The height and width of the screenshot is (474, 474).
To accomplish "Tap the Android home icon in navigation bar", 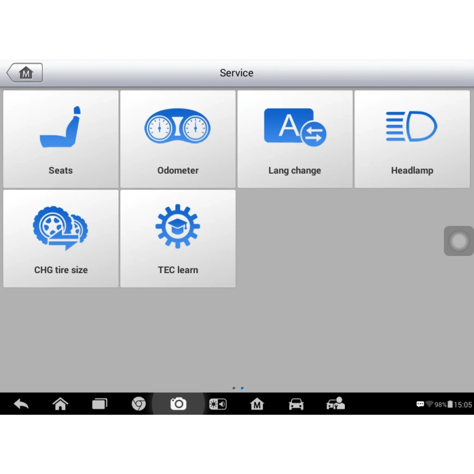I will [60, 404].
